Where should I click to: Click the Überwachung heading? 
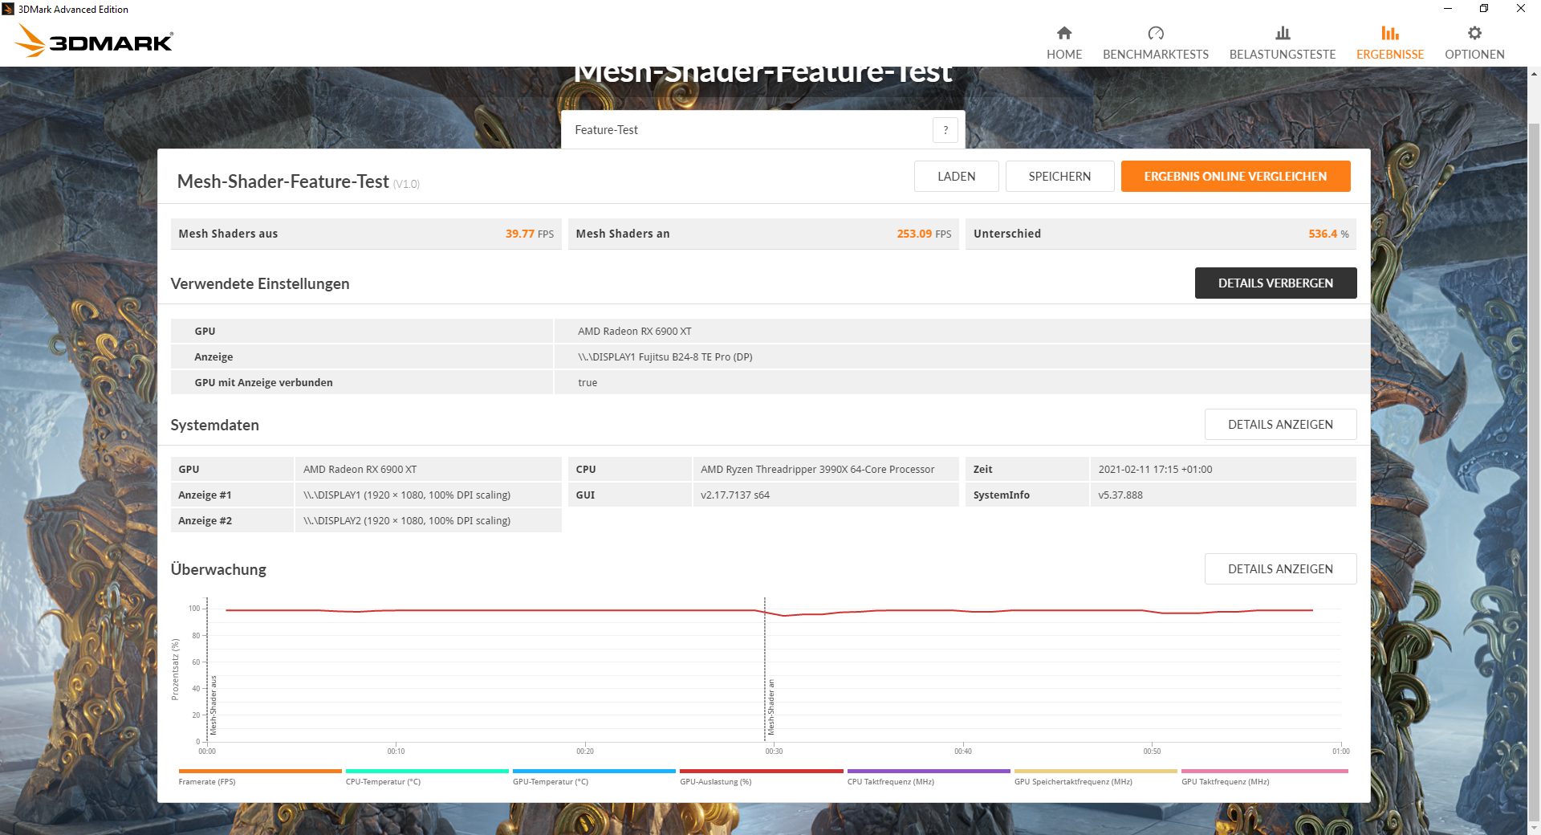tap(218, 569)
